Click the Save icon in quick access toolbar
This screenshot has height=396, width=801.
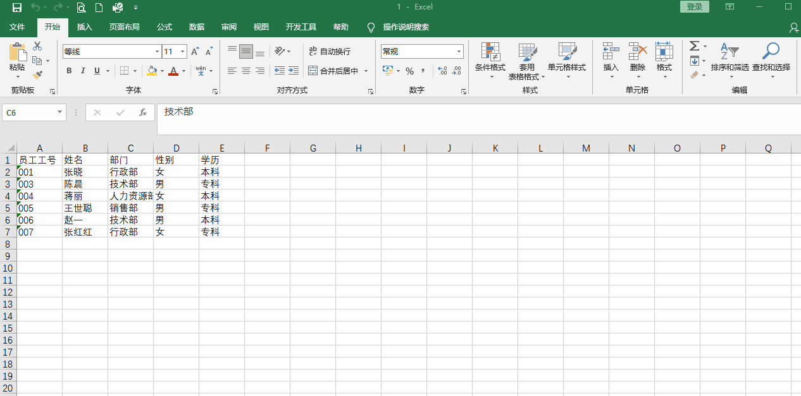(17, 8)
